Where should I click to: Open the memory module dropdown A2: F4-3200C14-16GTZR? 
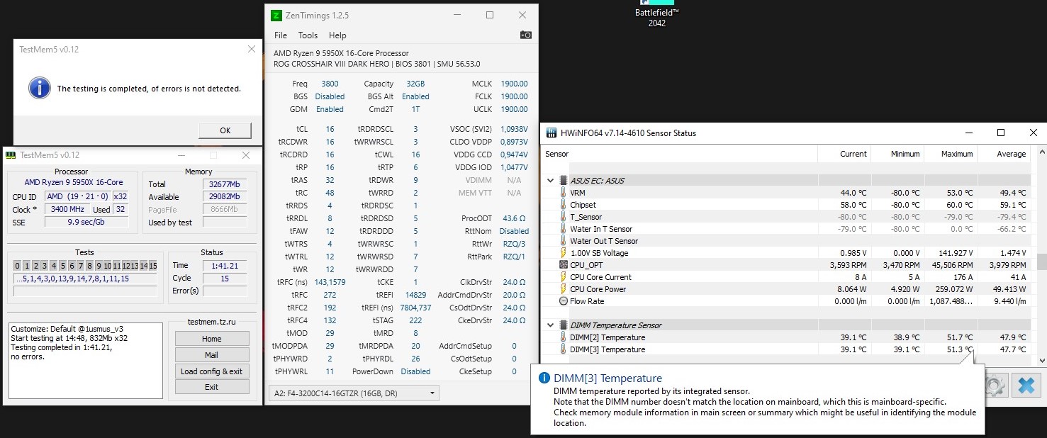354,393
